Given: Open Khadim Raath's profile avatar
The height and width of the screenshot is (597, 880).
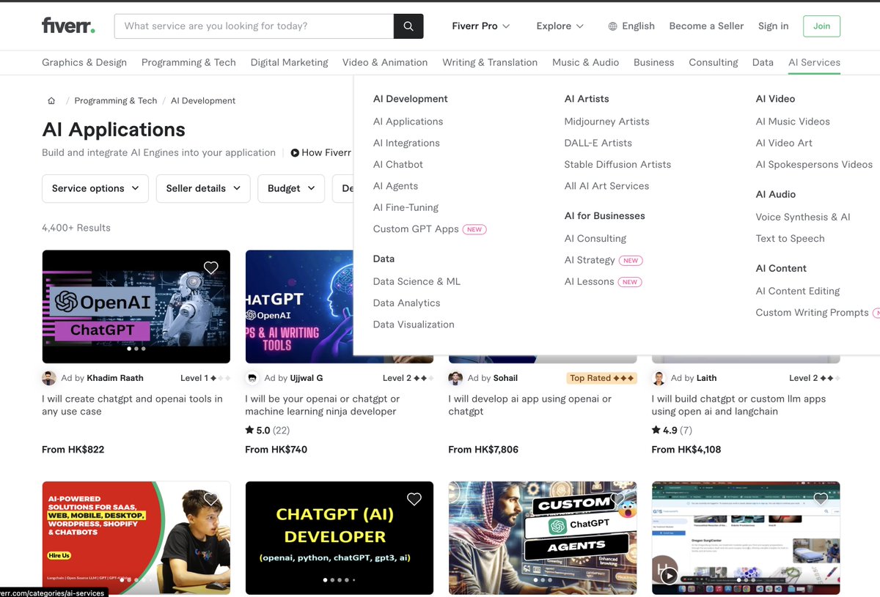Looking at the screenshot, I should 49,378.
